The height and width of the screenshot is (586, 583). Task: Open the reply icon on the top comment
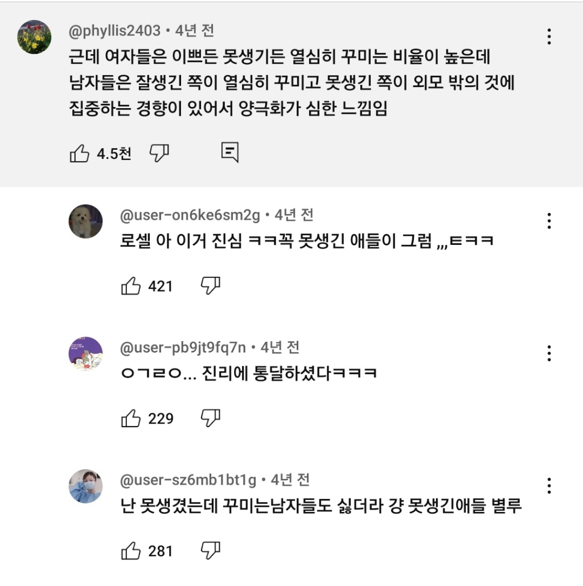[x=229, y=153]
